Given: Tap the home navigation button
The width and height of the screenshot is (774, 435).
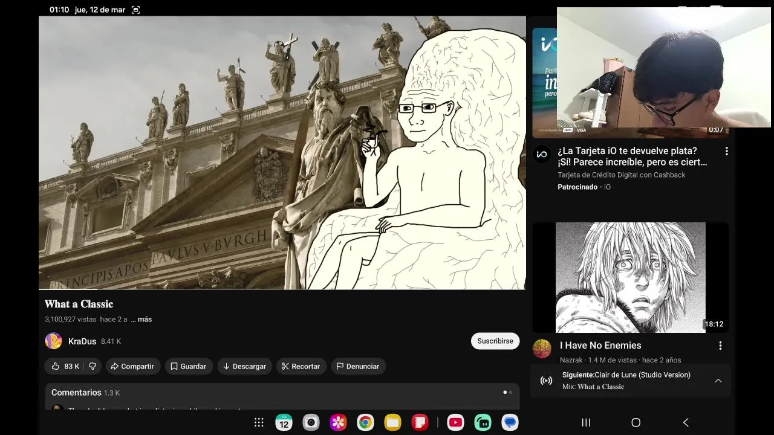Looking at the screenshot, I should point(636,422).
